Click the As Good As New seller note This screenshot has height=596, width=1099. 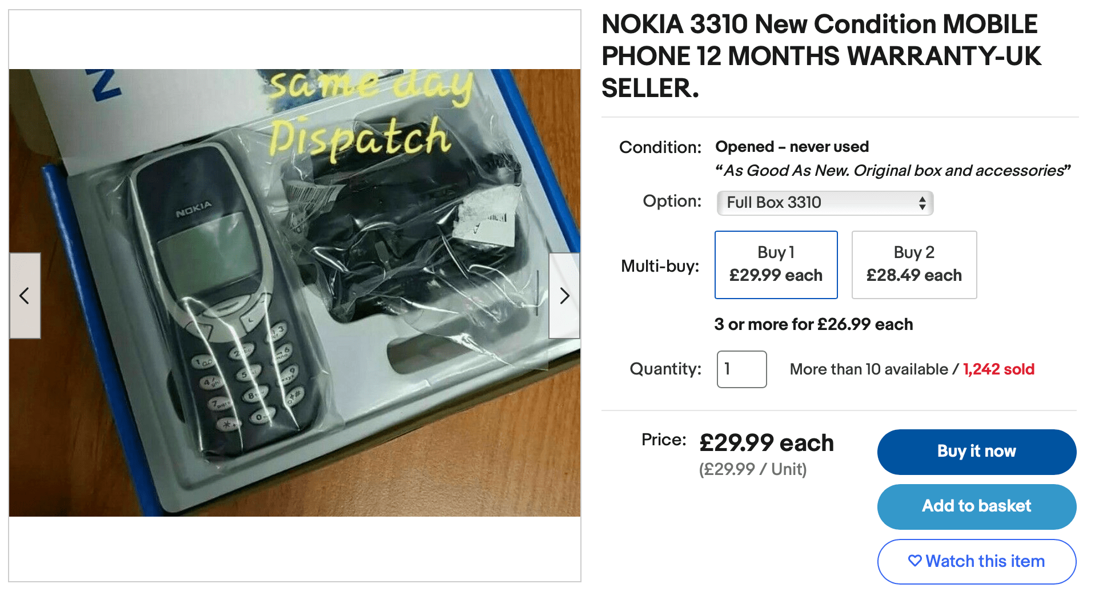point(892,171)
